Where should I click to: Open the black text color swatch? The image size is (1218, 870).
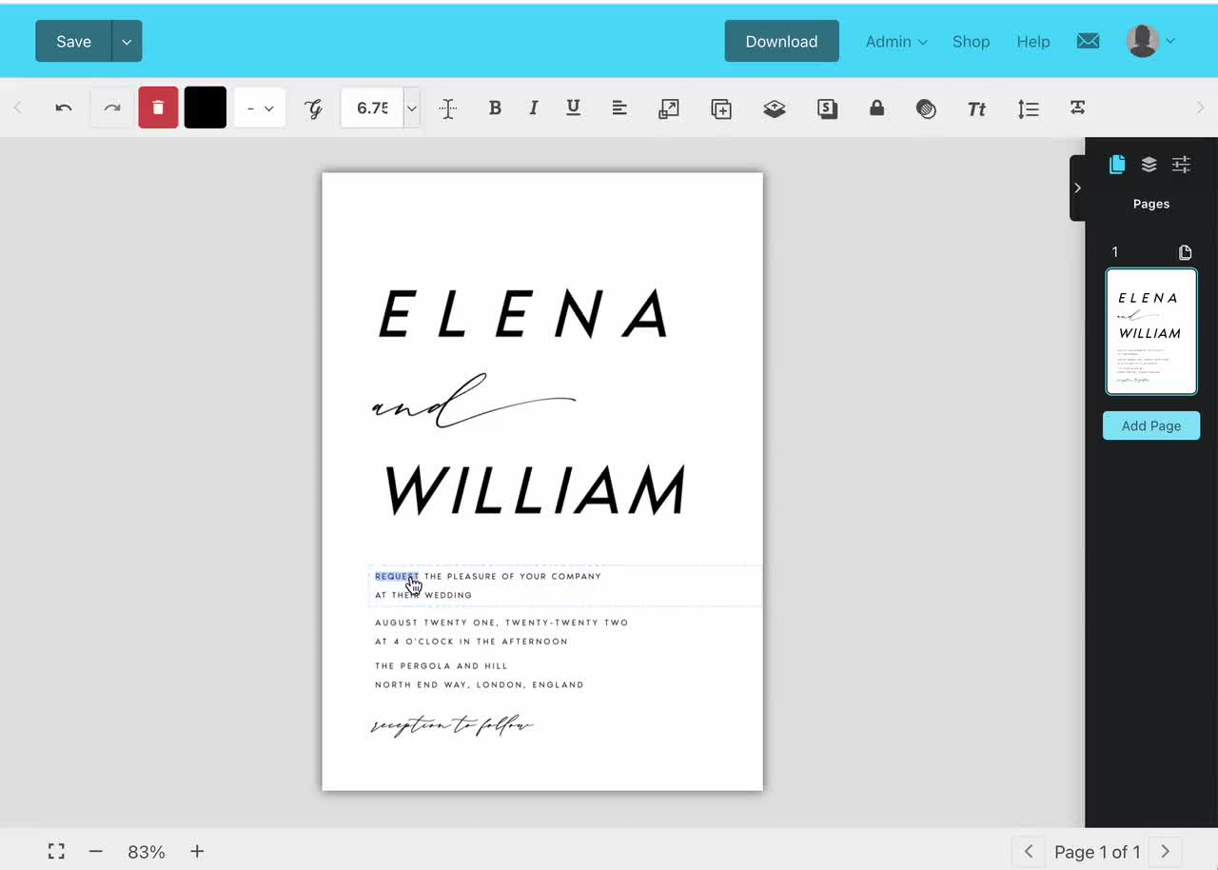click(x=206, y=108)
